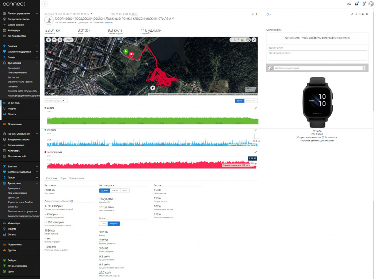Expand the Скорость chart
The height and width of the screenshot is (279, 374).
tap(255, 129)
